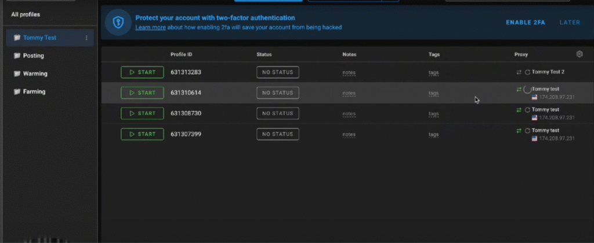Open three-dot menu next to Tommy Test folder
This screenshot has height=243, width=594.
tap(86, 38)
